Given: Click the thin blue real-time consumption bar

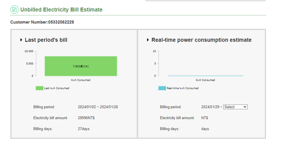Looking at the screenshot, I should pos(205,75).
